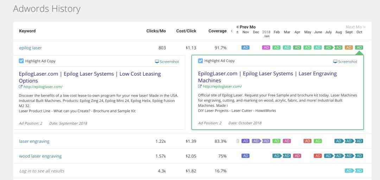
Task: Select epilog laser October AD badge
Action: pyautogui.click(x=359, y=48)
